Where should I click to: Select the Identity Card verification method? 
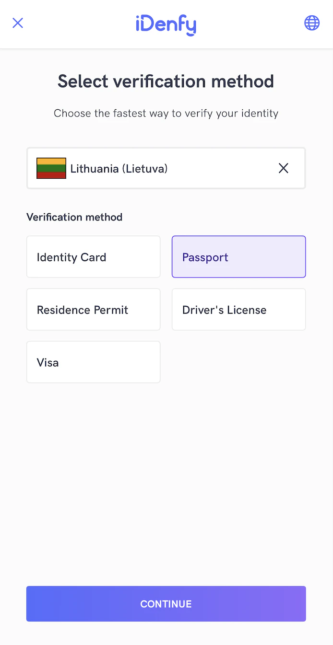[x=93, y=256]
